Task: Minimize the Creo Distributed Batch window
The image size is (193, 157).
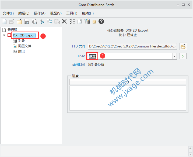Action: [178, 5]
